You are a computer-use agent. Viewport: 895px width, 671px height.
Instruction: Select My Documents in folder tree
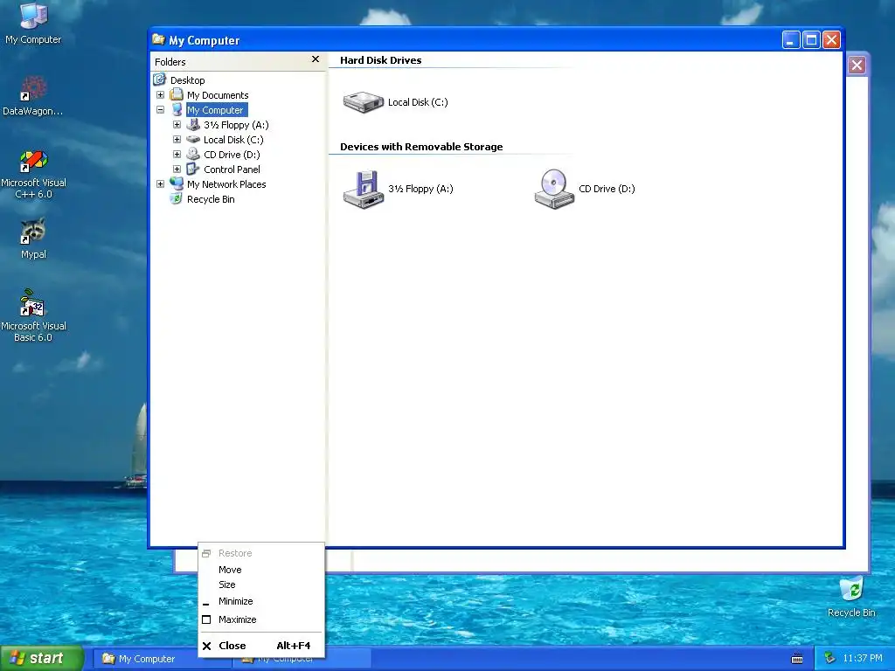point(218,95)
